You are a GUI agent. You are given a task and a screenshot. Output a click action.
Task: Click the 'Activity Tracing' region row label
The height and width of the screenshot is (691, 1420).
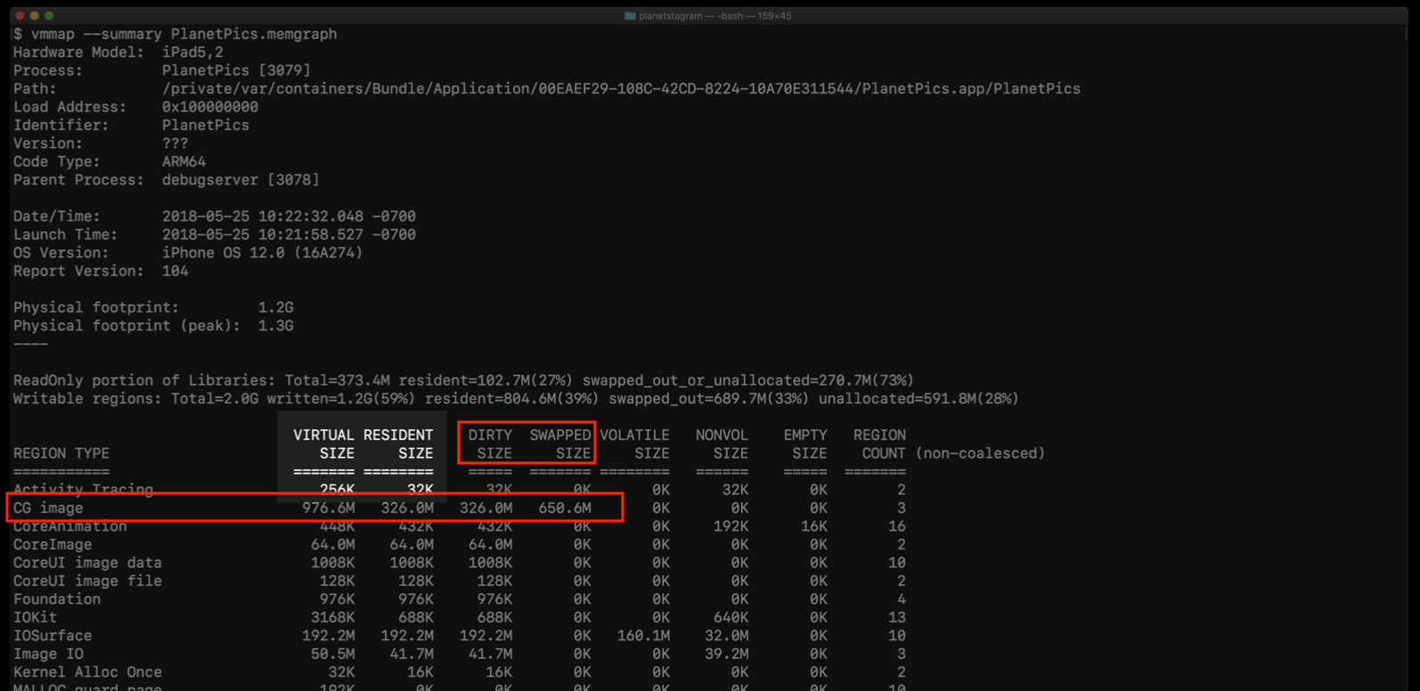click(x=83, y=490)
